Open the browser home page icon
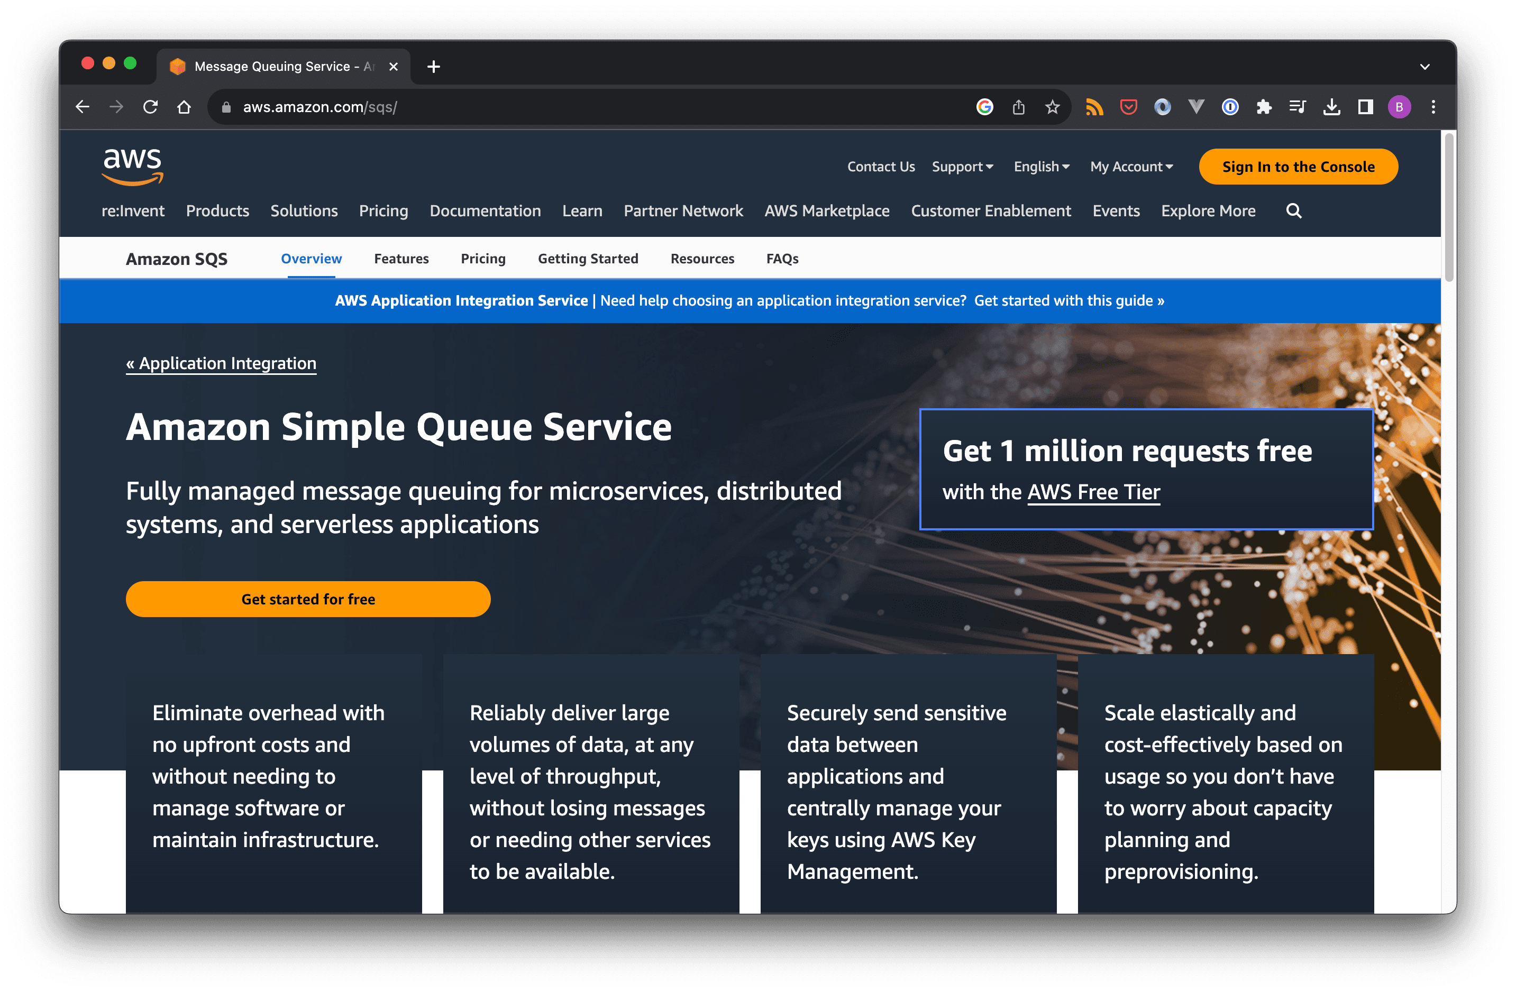This screenshot has height=992, width=1516. pyautogui.click(x=184, y=107)
